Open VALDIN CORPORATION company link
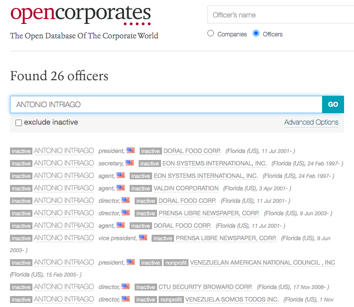 pyautogui.click(x=186, y=188)
